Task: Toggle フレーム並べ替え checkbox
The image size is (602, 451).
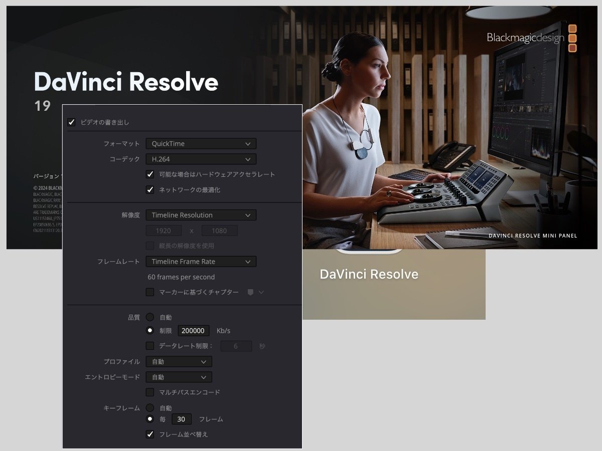Action: (x=150, y=434)
